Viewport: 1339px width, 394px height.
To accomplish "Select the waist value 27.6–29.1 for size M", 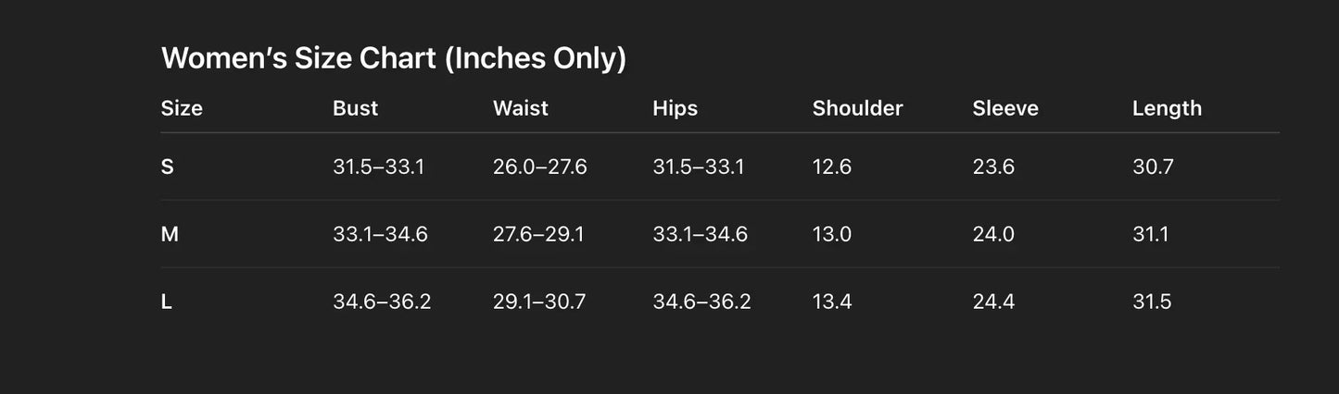I will [537, 235].
